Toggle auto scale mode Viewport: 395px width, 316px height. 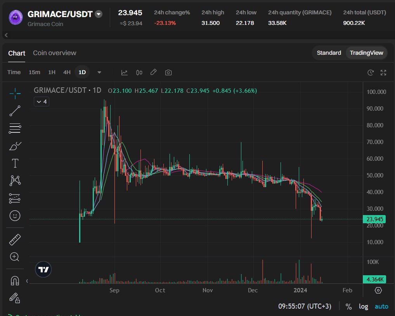381,306
